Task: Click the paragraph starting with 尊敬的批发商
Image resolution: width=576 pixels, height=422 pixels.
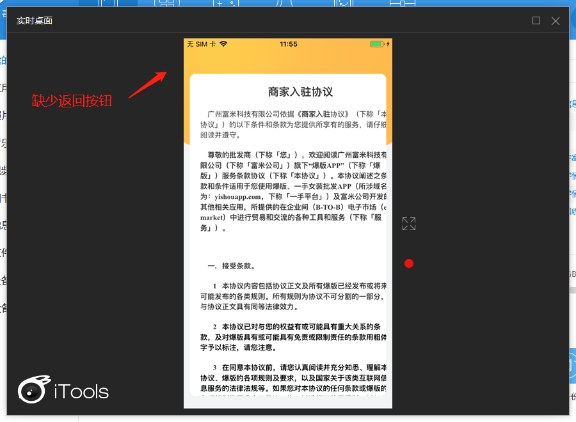Action: [293, 192]
